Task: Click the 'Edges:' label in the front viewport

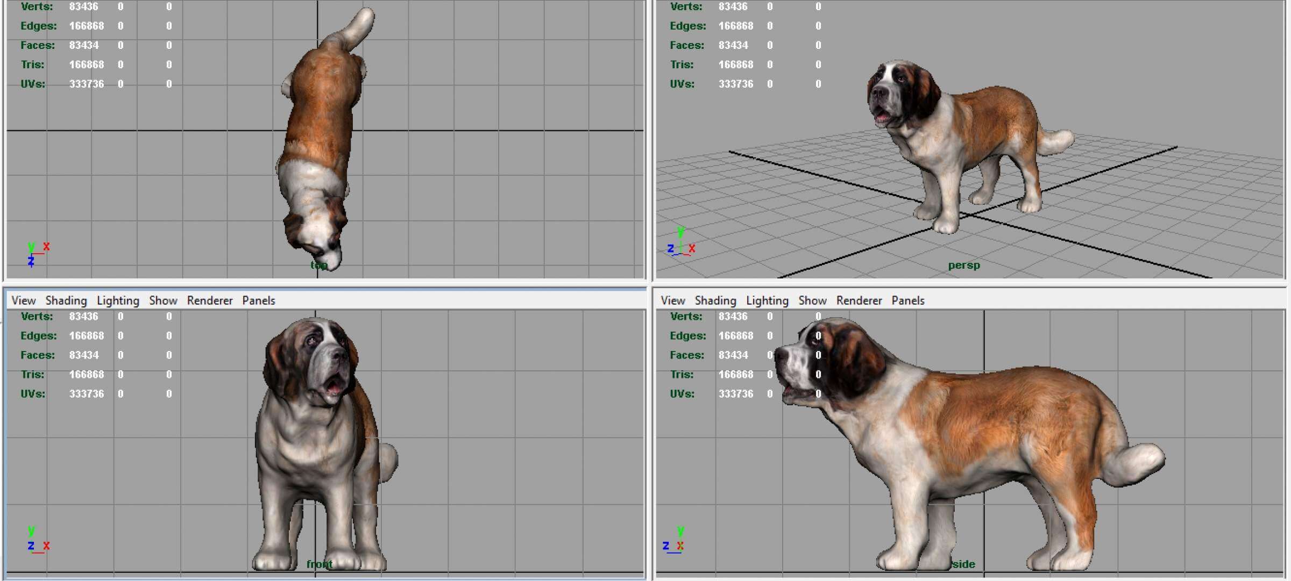Action: click(x=38, y=335)
